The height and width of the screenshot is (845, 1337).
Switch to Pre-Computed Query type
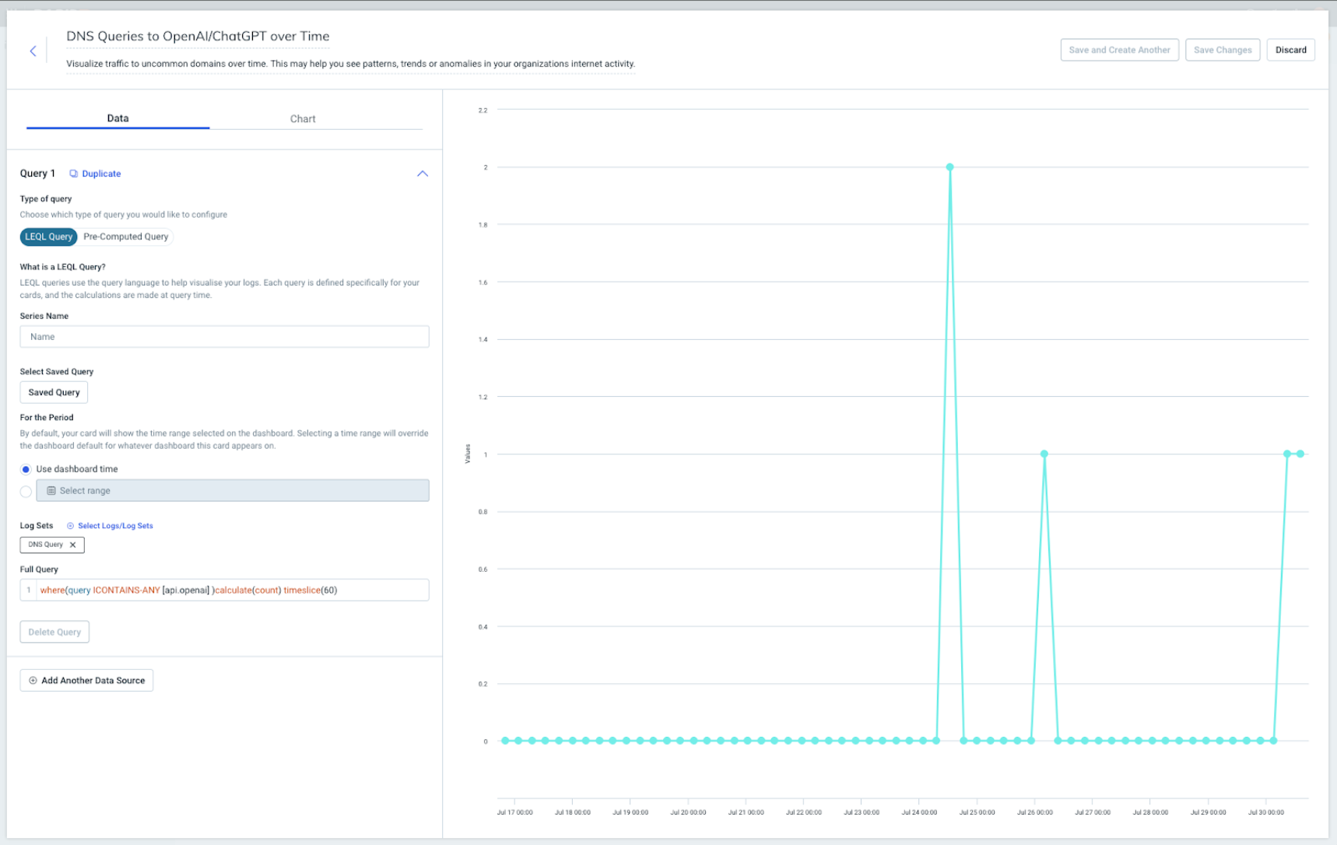(125, 237)
